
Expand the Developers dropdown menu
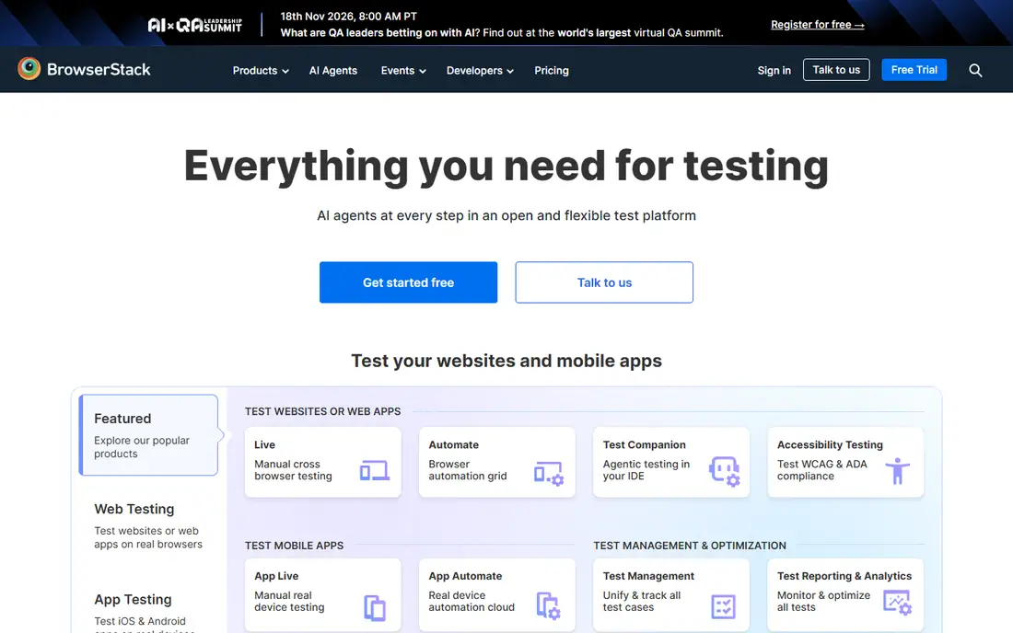480,70
